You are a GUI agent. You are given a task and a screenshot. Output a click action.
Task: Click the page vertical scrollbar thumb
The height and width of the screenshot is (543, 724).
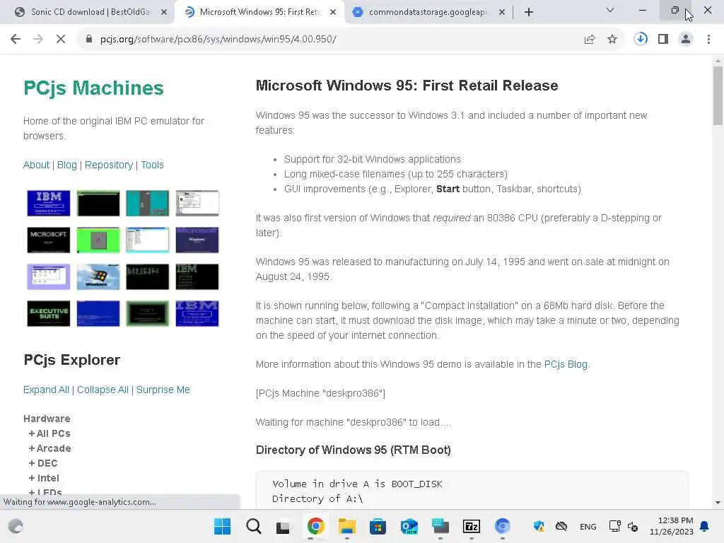pyautogui.click(x=718, y=95)
